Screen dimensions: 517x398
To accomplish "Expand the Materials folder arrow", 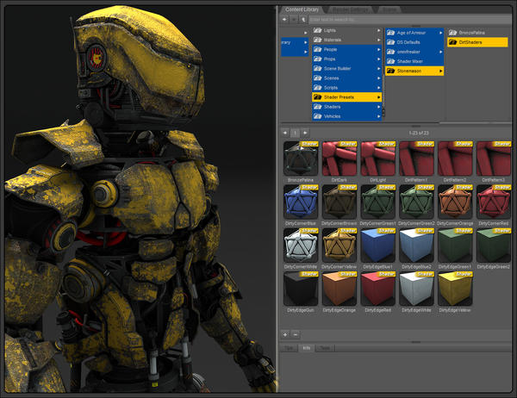I will [379, 40].
